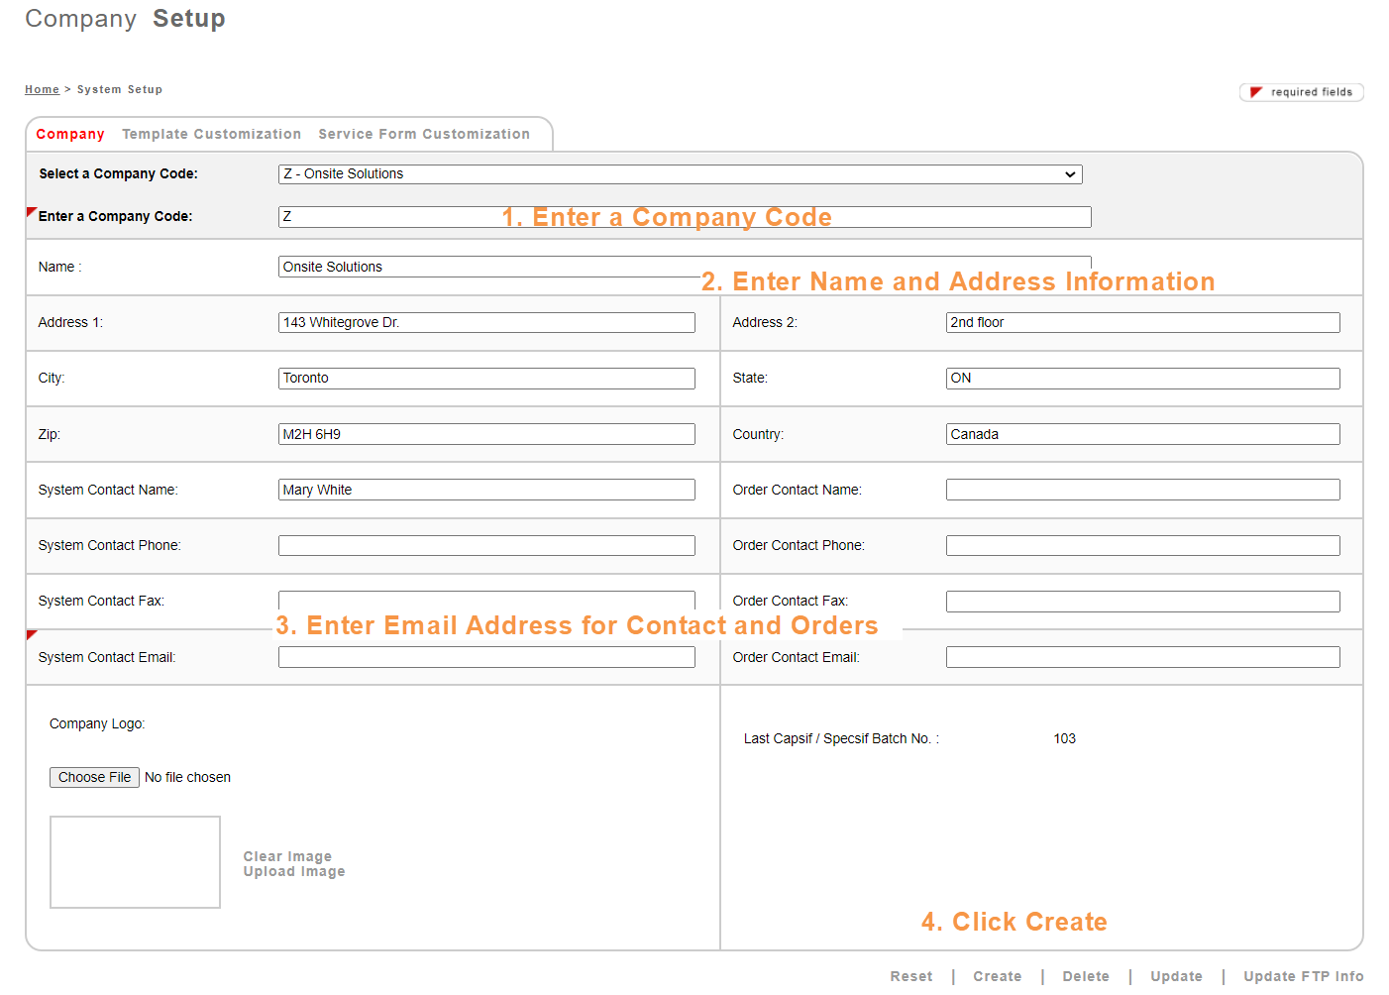
Task: Click the Order Contact Email field
Action: (1142, 658)
